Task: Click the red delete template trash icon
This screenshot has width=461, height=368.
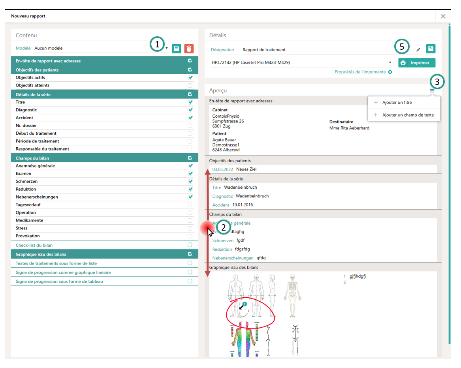Action: 189,49
